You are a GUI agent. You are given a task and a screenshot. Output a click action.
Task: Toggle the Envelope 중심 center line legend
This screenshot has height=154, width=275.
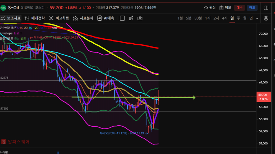pos(16,33)
